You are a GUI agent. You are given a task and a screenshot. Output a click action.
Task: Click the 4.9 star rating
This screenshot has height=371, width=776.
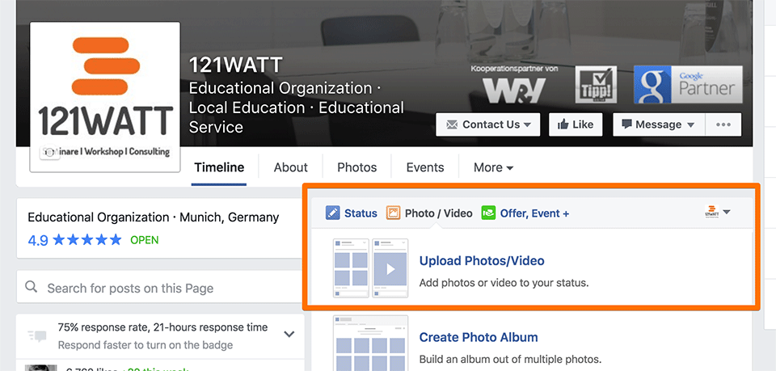click(x=74, y=240)
